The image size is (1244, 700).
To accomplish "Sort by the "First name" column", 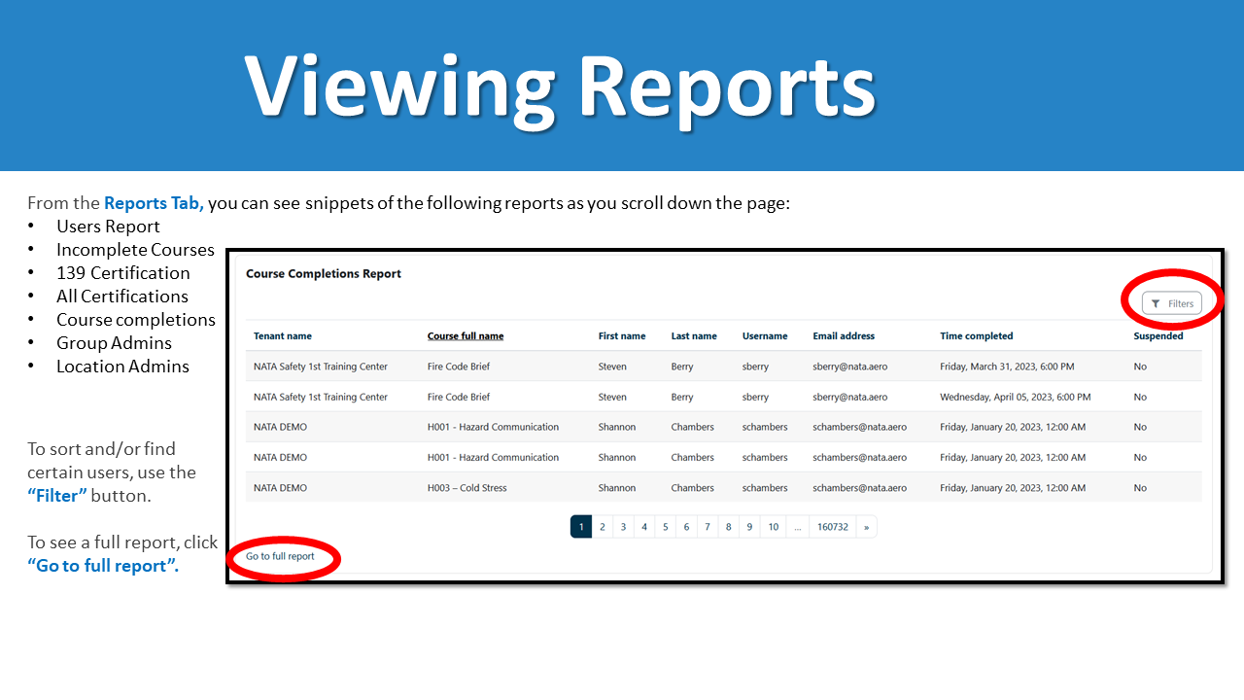I will click(622, 335).
